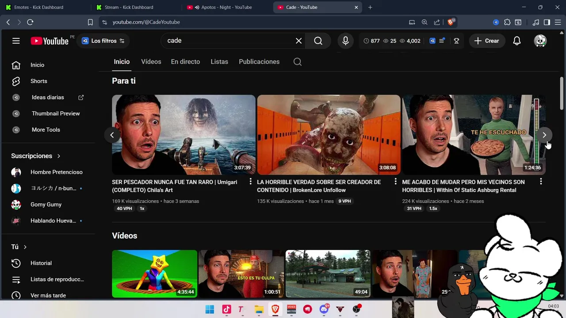Select the Inicio channel tab
This screenshot has width=566, height=318.
[x=122, y=62]
